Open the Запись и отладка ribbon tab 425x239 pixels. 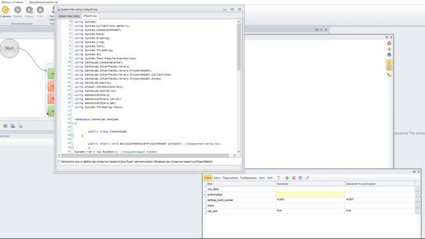[12, 2]
